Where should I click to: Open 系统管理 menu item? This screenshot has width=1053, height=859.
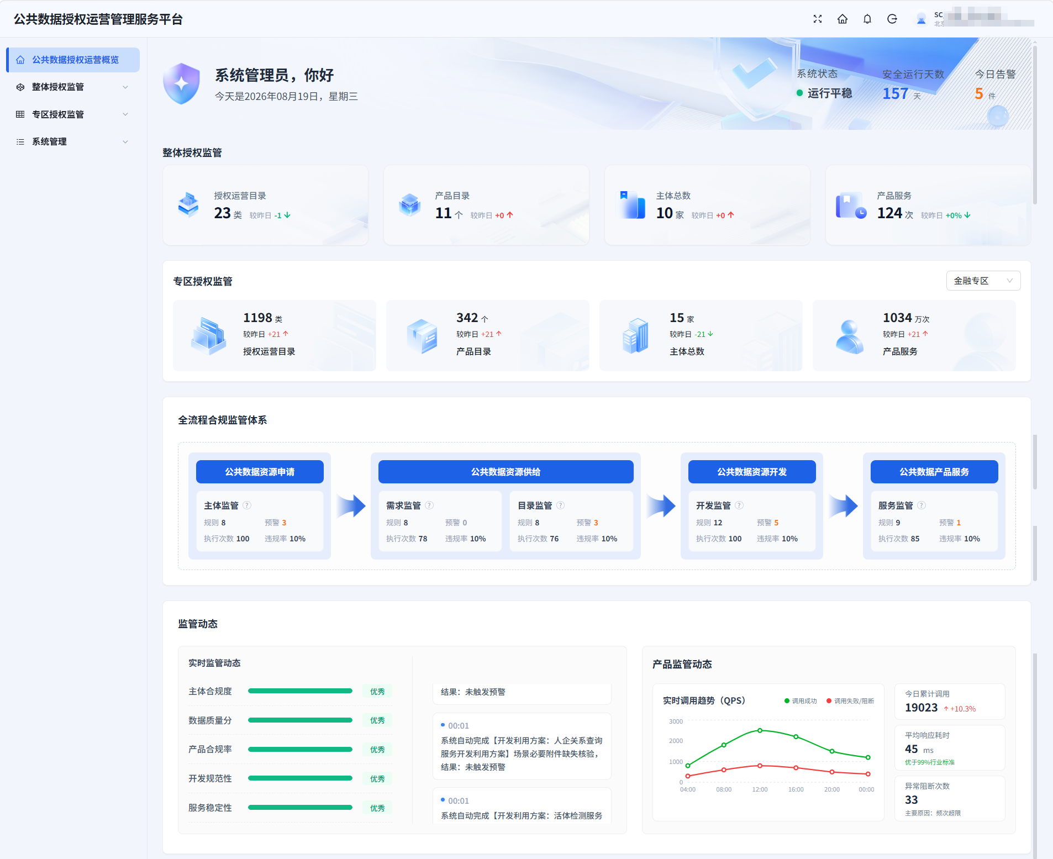point(73,141)
